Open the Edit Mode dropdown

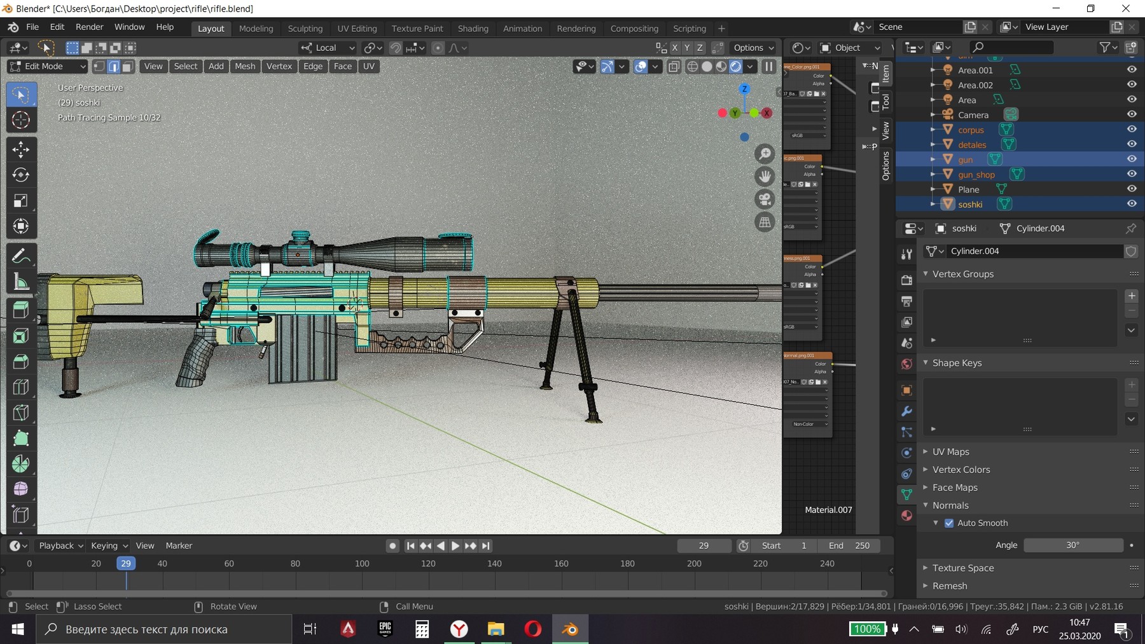(x=47, y=66)
